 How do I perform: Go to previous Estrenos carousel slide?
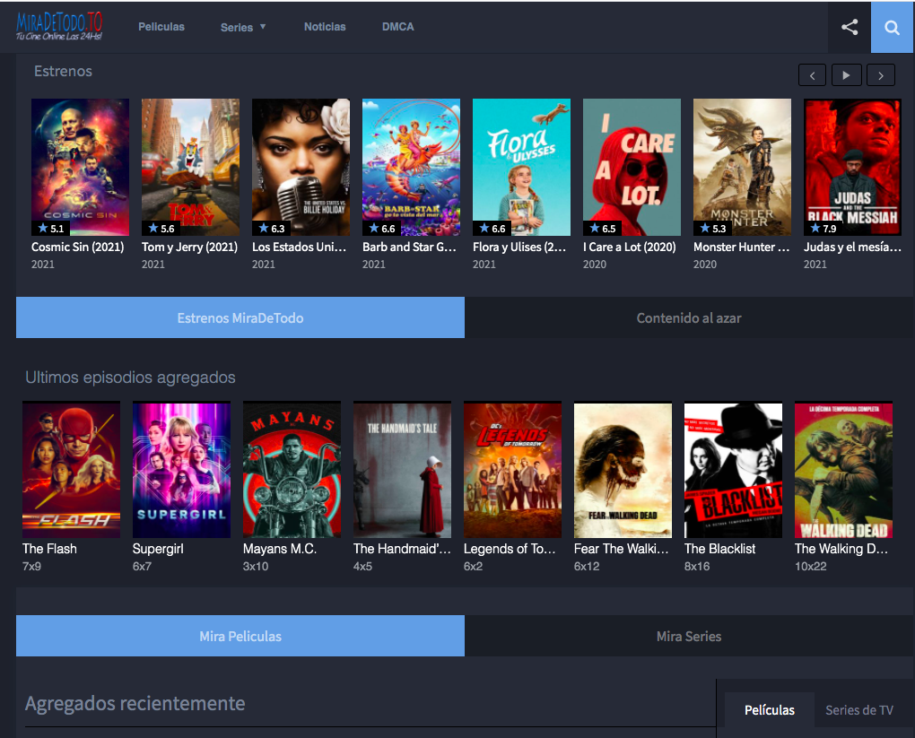pos(812,75)
